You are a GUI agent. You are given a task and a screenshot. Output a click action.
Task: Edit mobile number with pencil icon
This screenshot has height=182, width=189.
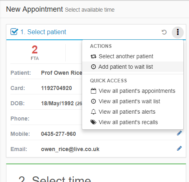(x=179, y=133)
